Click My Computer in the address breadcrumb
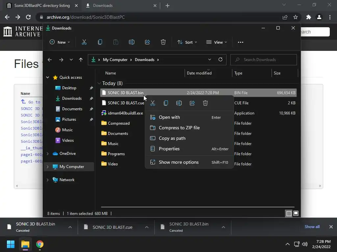337x252 pixels. (115, 60)
